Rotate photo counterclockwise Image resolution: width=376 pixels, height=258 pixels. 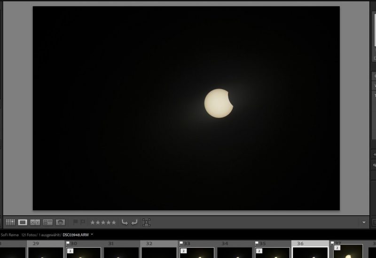coord(125,222)
